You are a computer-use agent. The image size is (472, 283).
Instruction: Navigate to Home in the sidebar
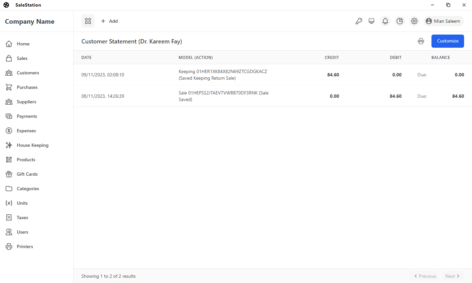(x=23, y=44)
